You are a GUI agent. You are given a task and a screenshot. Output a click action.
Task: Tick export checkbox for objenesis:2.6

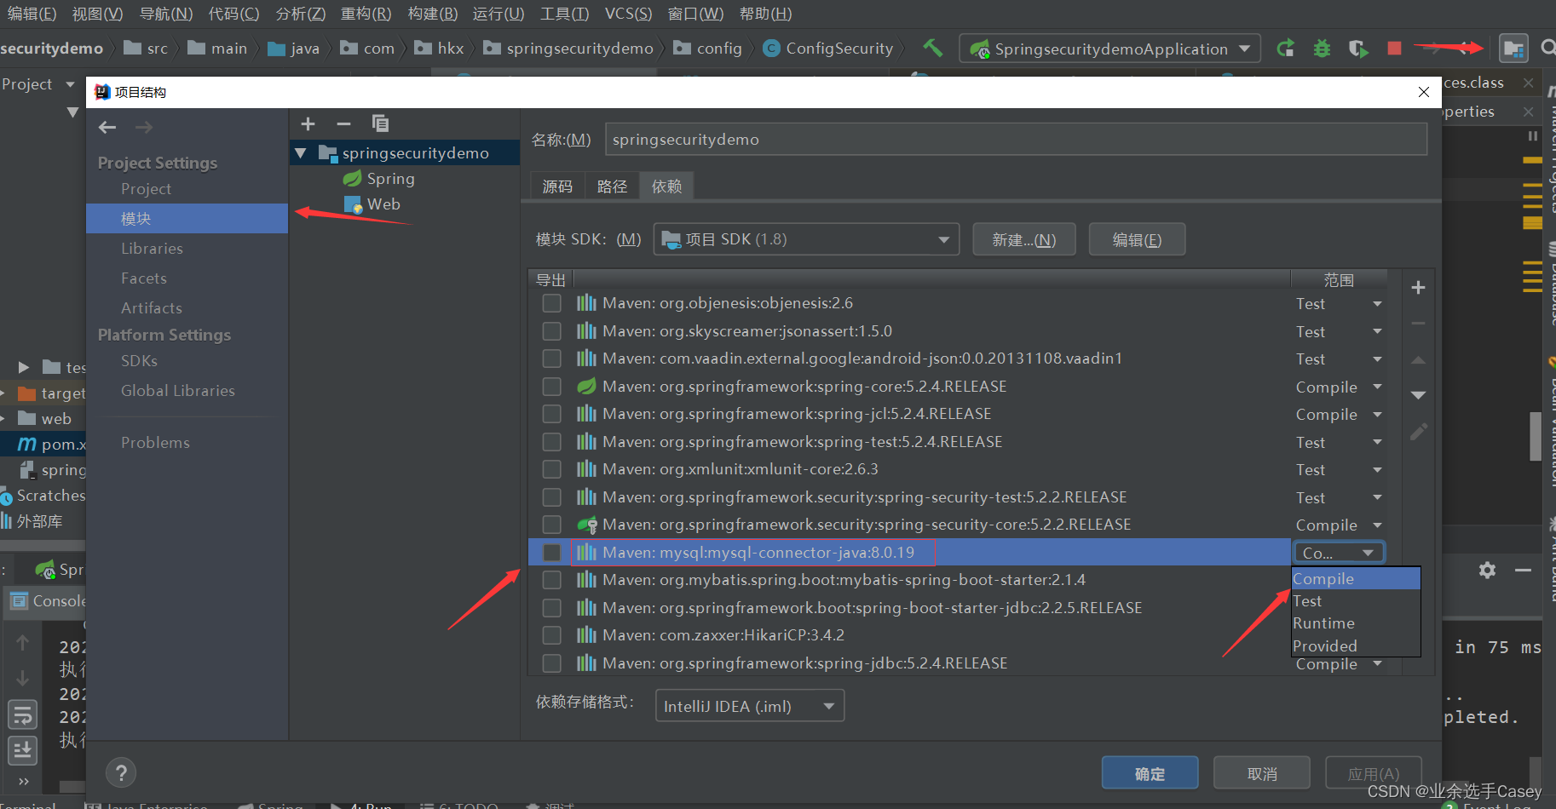click(x=552, y=303)
